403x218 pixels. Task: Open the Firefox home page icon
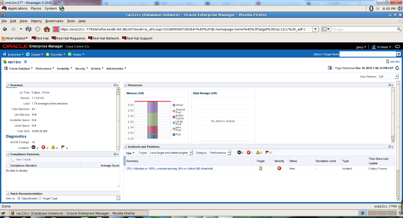coord(47,29)
